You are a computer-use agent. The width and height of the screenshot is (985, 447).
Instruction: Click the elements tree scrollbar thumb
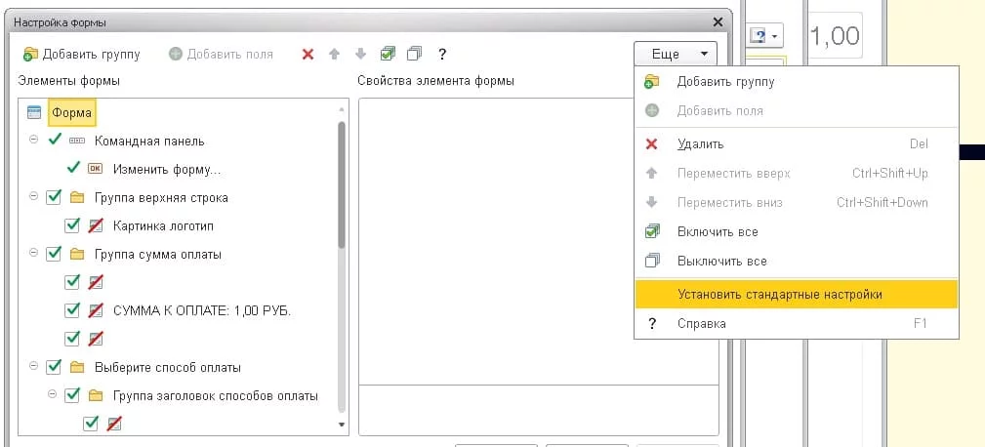(x=342, y=184)
